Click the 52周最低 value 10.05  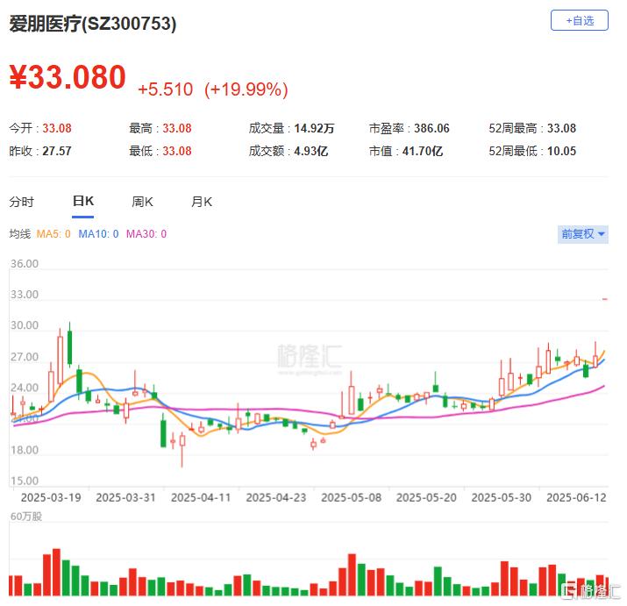(561, 151)
